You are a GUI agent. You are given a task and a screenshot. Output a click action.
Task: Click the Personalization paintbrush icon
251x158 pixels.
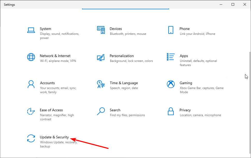coord(101,57)
